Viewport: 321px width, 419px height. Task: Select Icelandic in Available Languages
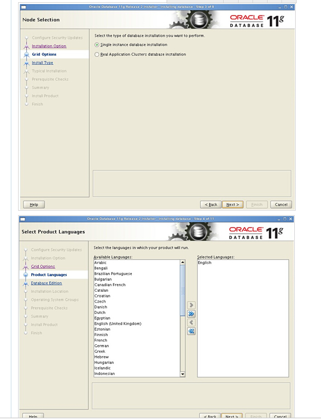[x=137, y=368]
